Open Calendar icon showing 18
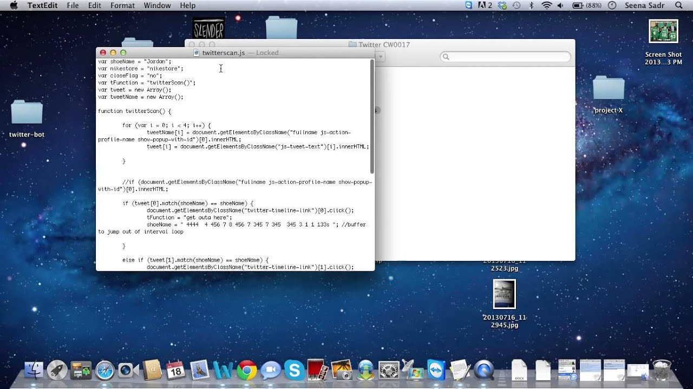Viewport: 693px width, 389px height. 175,370
